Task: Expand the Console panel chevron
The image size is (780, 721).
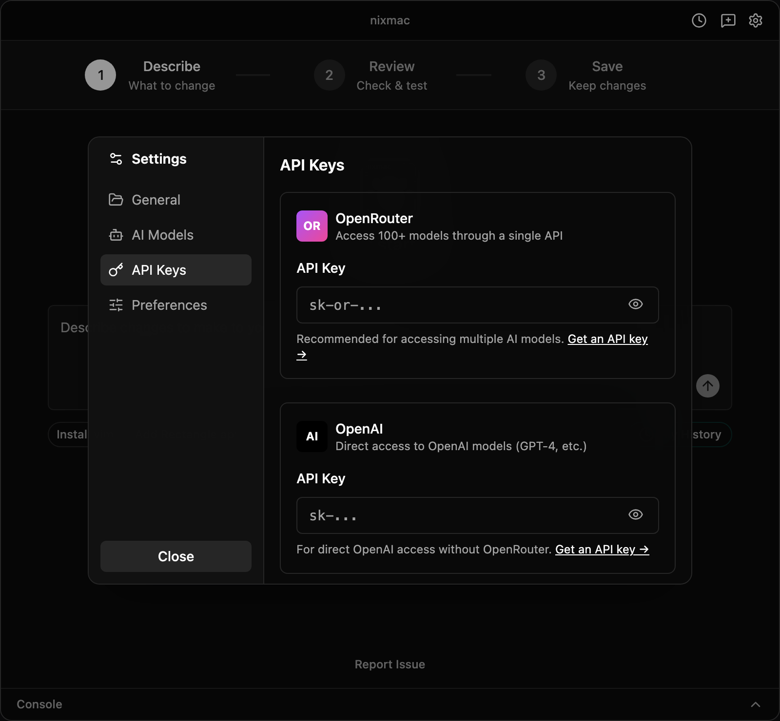Action: [x=756, y=704]
